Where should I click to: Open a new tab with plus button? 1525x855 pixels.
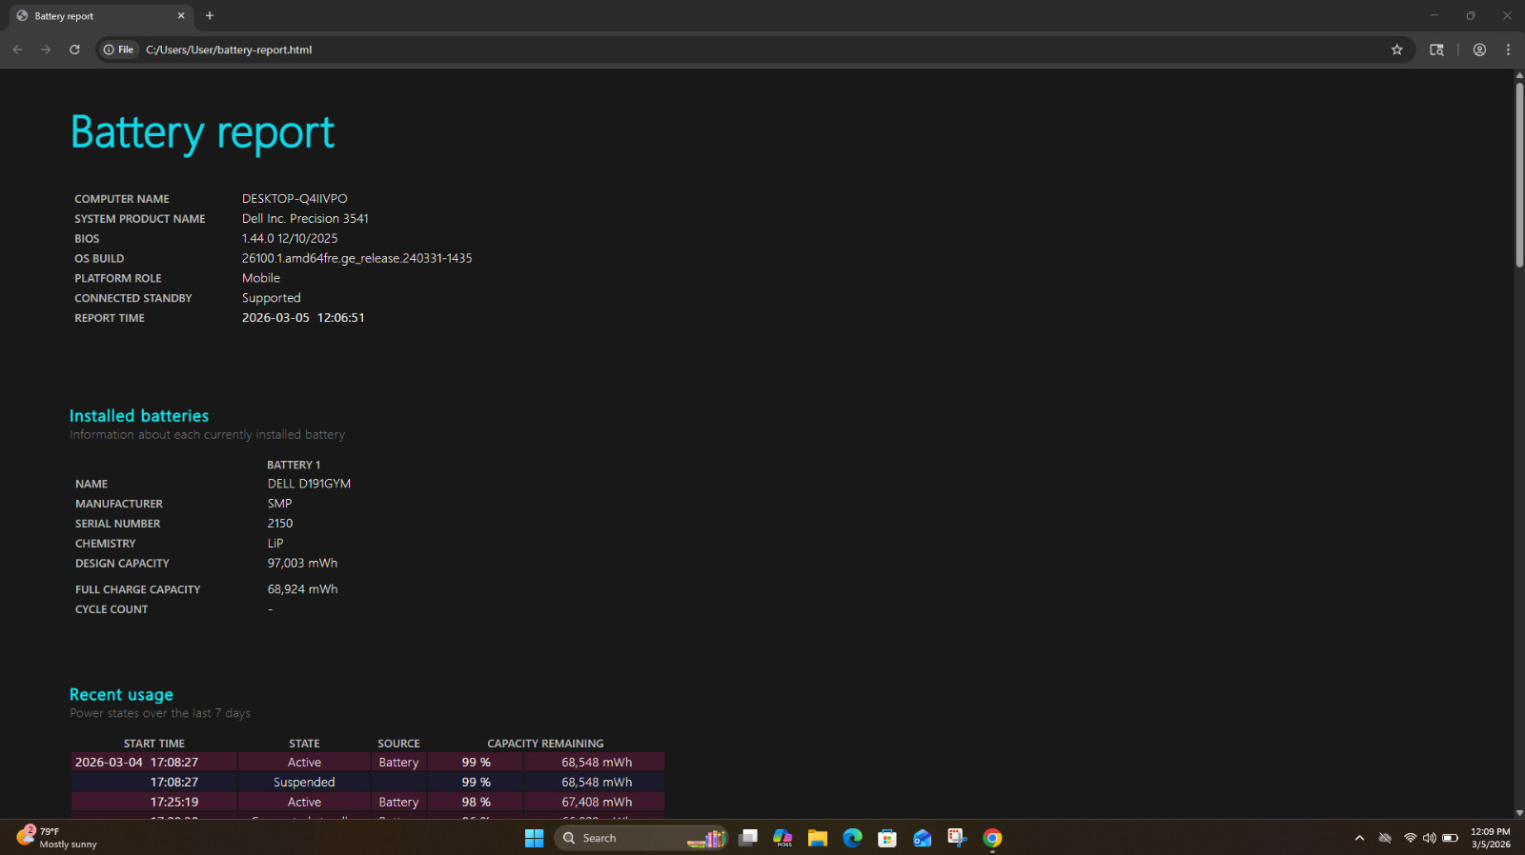click(x=210, y=16)
